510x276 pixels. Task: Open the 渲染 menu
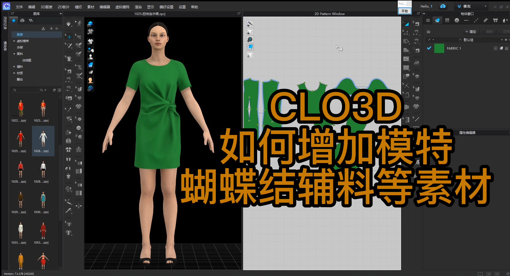tap(138, 7)
